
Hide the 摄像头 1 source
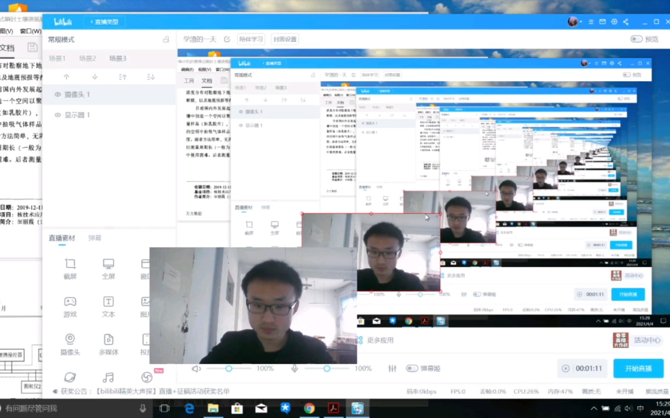[57, 94]
